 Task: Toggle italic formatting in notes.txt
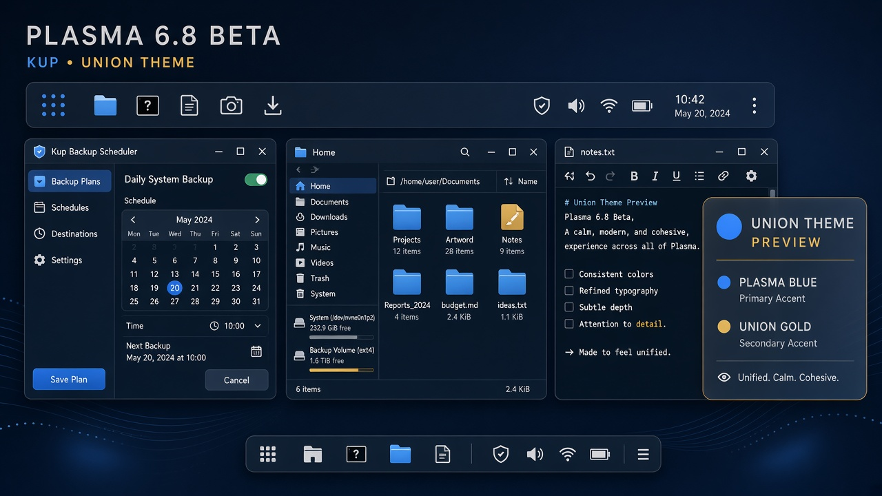click(655, 176)
